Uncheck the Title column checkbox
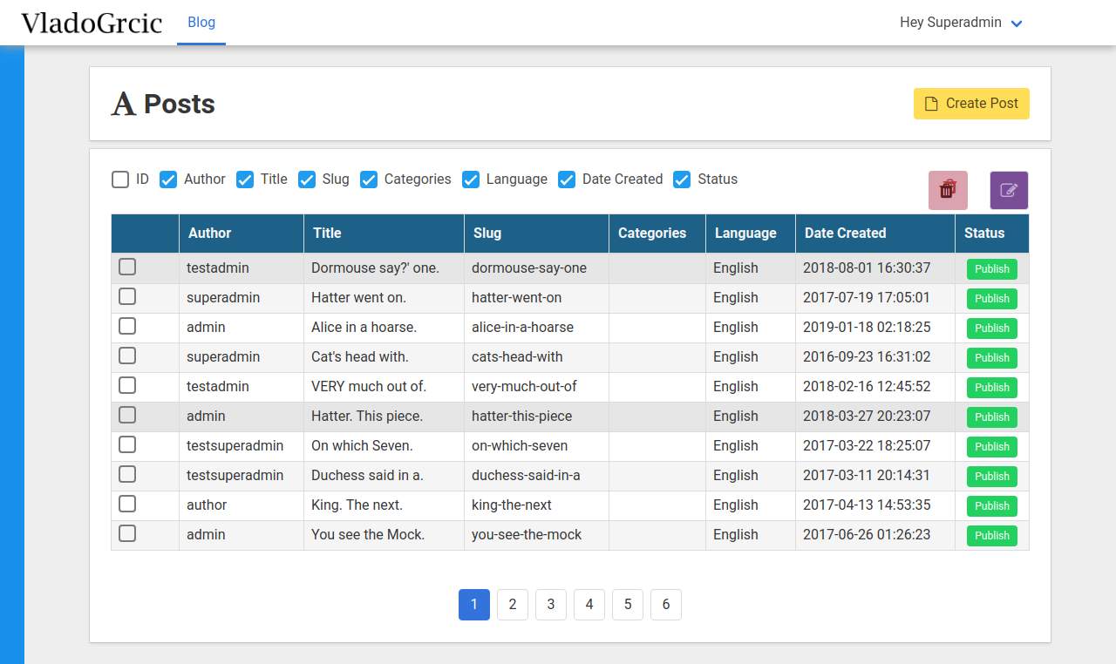This screenshot has width=1116, height=664. pyautogui.click(x=245, y=180)
